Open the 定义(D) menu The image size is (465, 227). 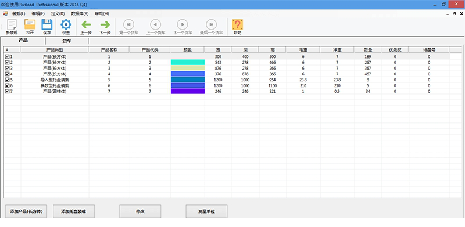point(58,13)
